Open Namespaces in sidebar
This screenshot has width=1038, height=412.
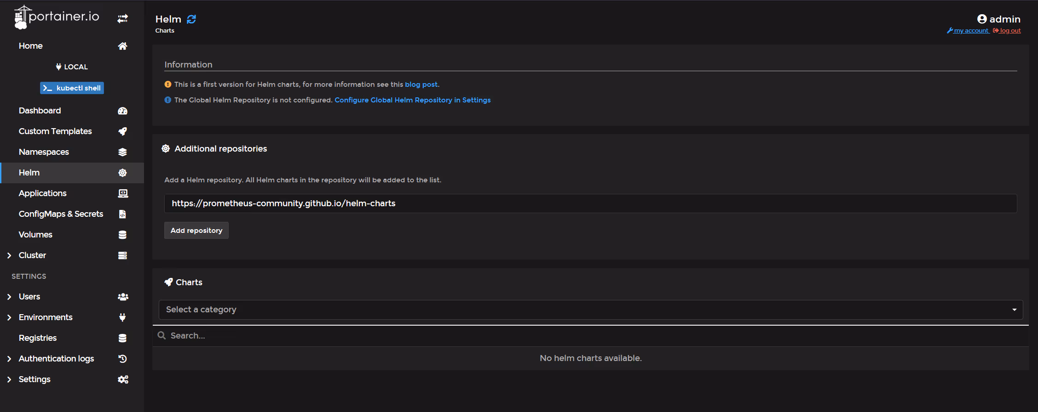pyautogui.click(x=44, y=152)
